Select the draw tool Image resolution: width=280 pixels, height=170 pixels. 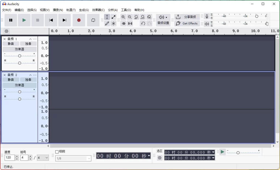tap(107, 24)
